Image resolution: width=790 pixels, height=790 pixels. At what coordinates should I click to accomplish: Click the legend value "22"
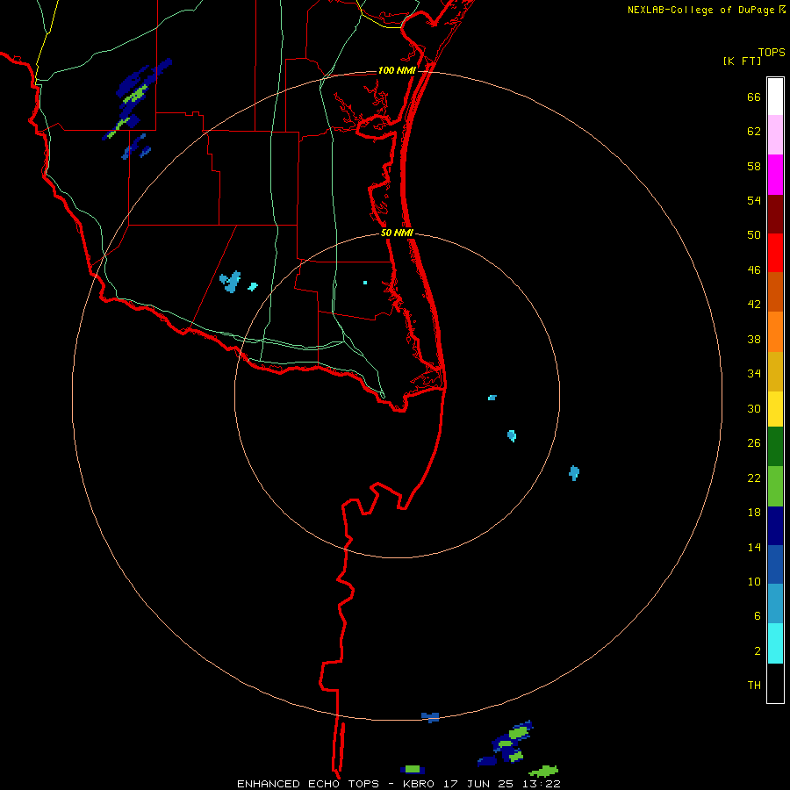coord(754,478)
